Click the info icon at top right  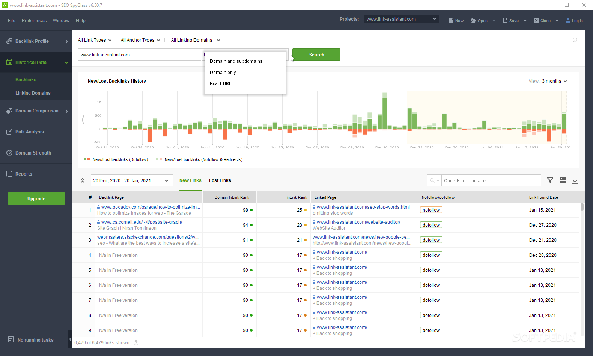point(575,40)
